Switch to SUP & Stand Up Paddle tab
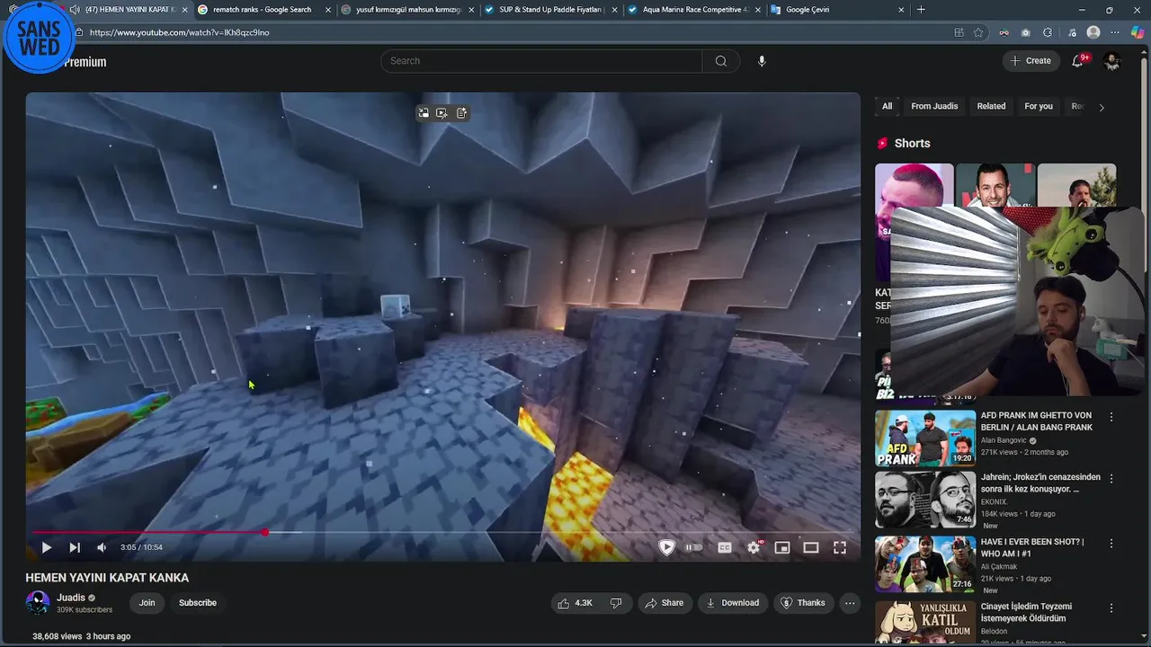Viewport: 1151px width, 647px height. [550, 10]
